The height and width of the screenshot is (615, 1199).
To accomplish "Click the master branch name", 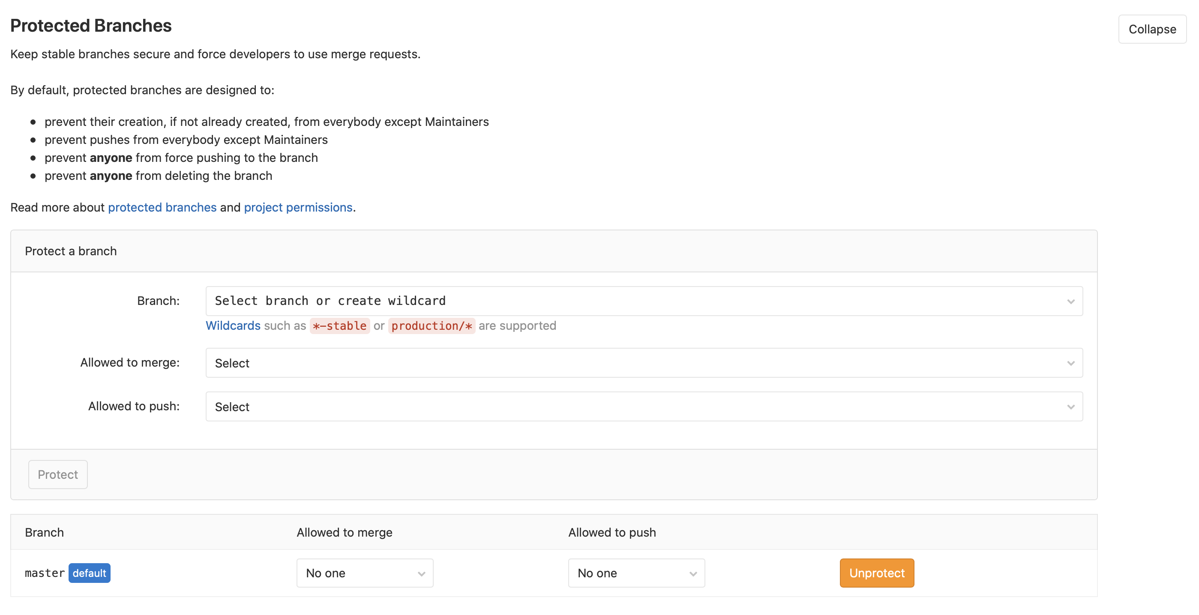I will (45, 573).
